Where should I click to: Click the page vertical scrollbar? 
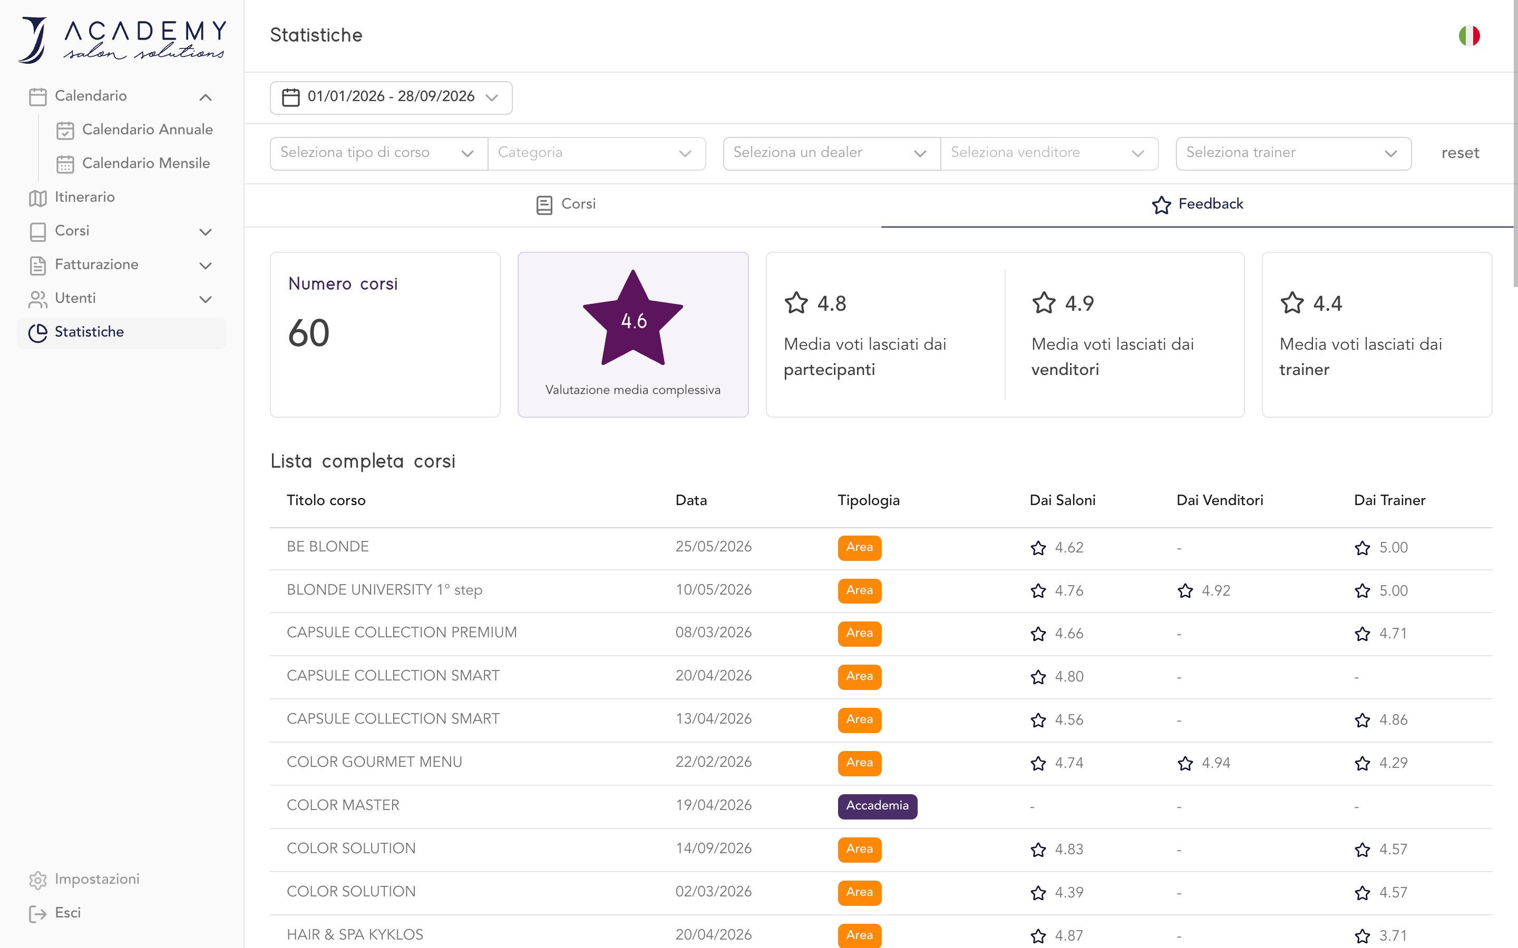1515,144
